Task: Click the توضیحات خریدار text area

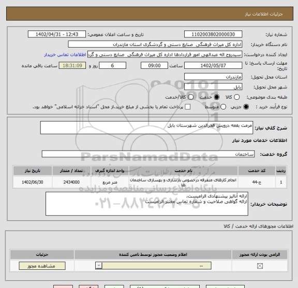Action: pos(147,204)
